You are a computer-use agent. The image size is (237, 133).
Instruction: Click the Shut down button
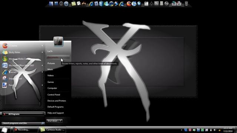pyautogui.click(x=53, y=121)
